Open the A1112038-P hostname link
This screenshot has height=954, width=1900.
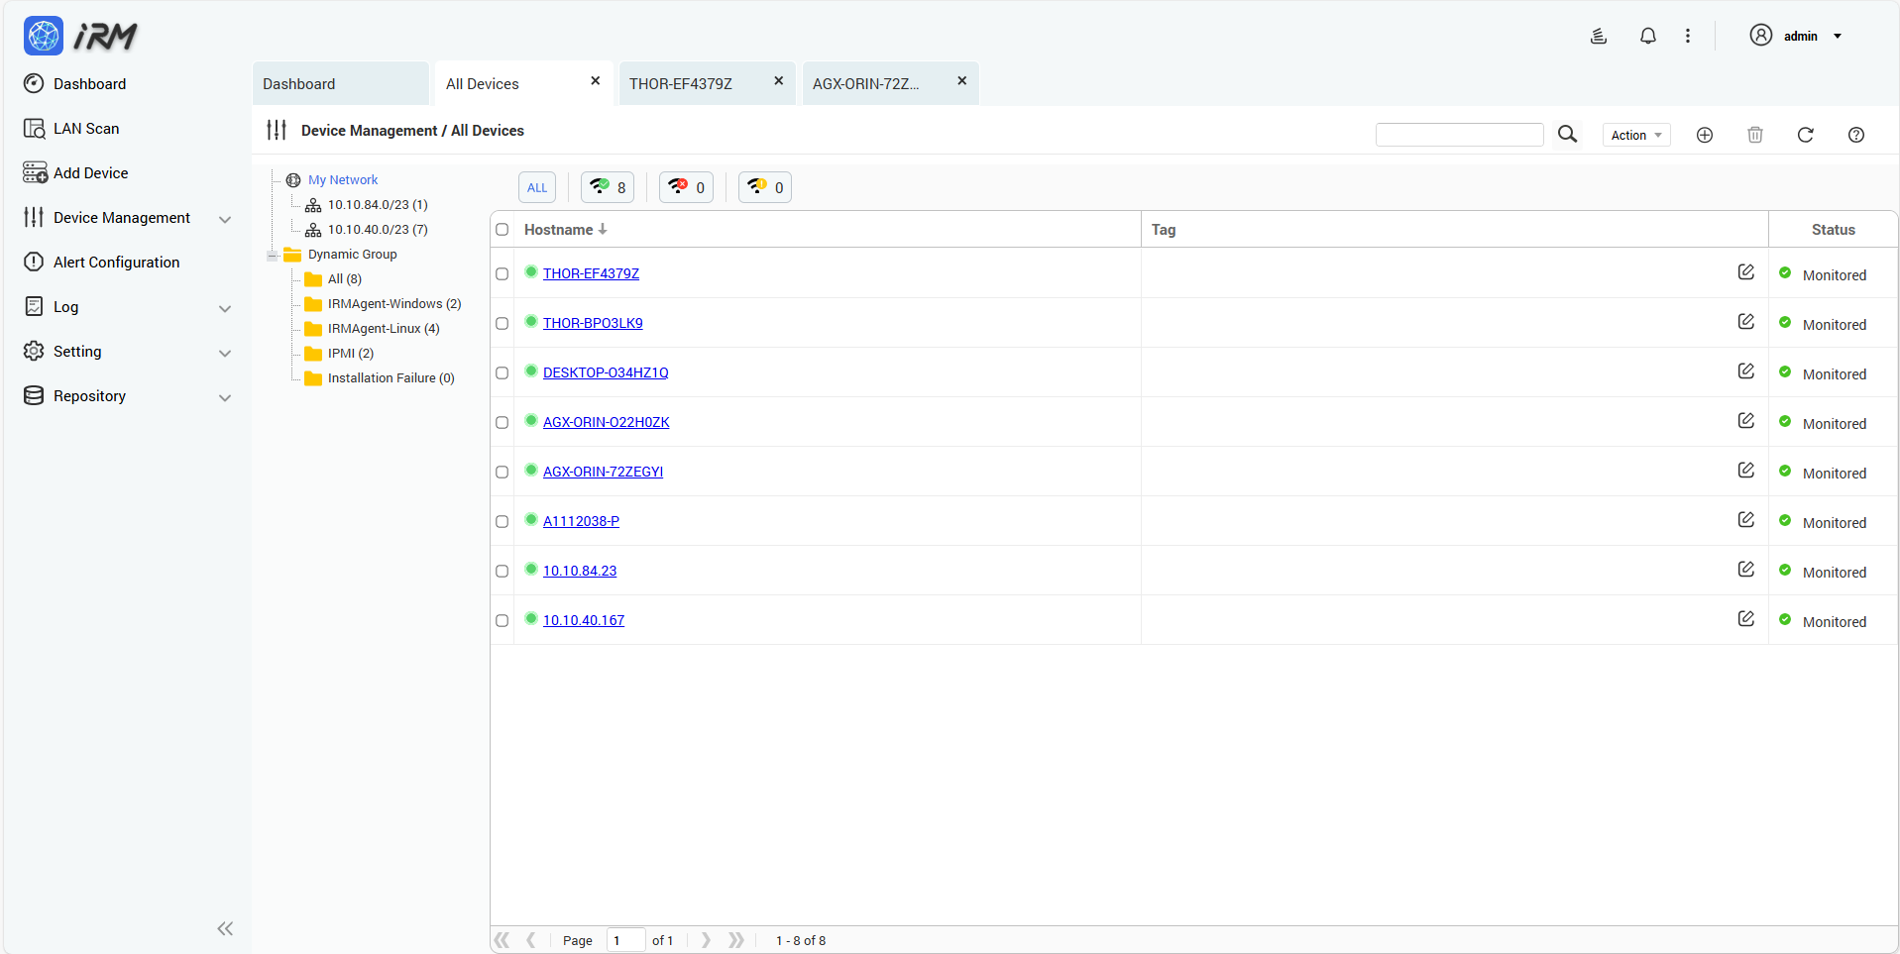pyautogui.click(x=581, y=521)
